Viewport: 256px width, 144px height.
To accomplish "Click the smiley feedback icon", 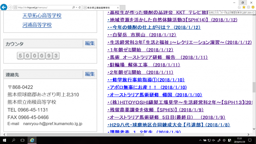I will point(253,7).
